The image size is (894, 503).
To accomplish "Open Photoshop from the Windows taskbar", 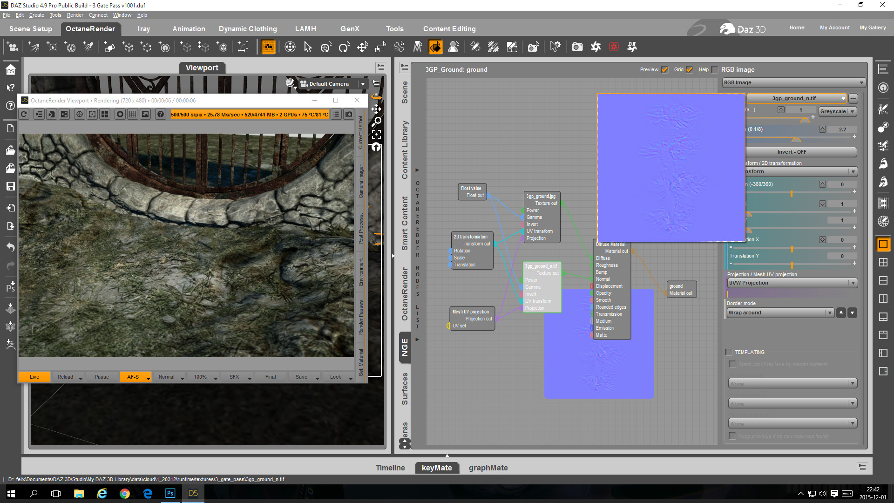I will pyautogui.click(x=170, y=493).
